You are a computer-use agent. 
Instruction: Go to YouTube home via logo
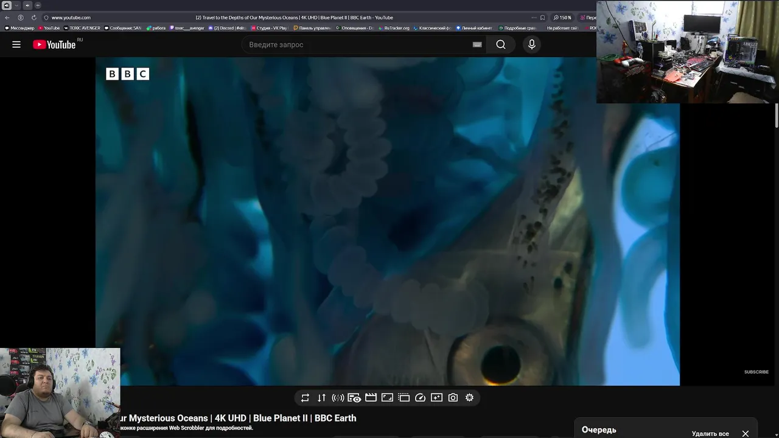pos(54,44)
